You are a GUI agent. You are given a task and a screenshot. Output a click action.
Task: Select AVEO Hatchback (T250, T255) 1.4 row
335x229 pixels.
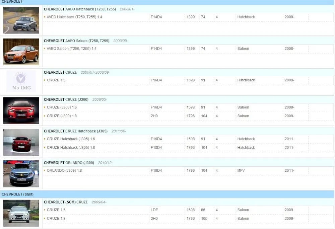coord(74,17)
